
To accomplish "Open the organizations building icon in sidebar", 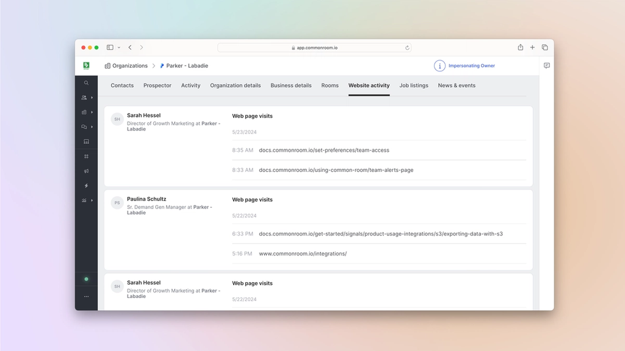I will 84,112.
